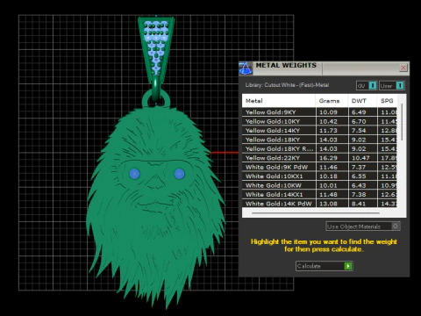
Task: Select the Yellow Gold:22KY row
Action: [x=319, y=158]
